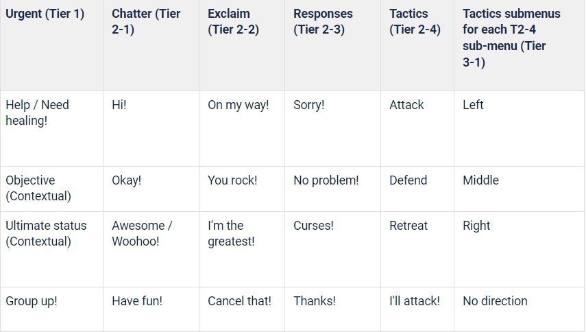Click the "Attack" tactics cell

(406, 105)
